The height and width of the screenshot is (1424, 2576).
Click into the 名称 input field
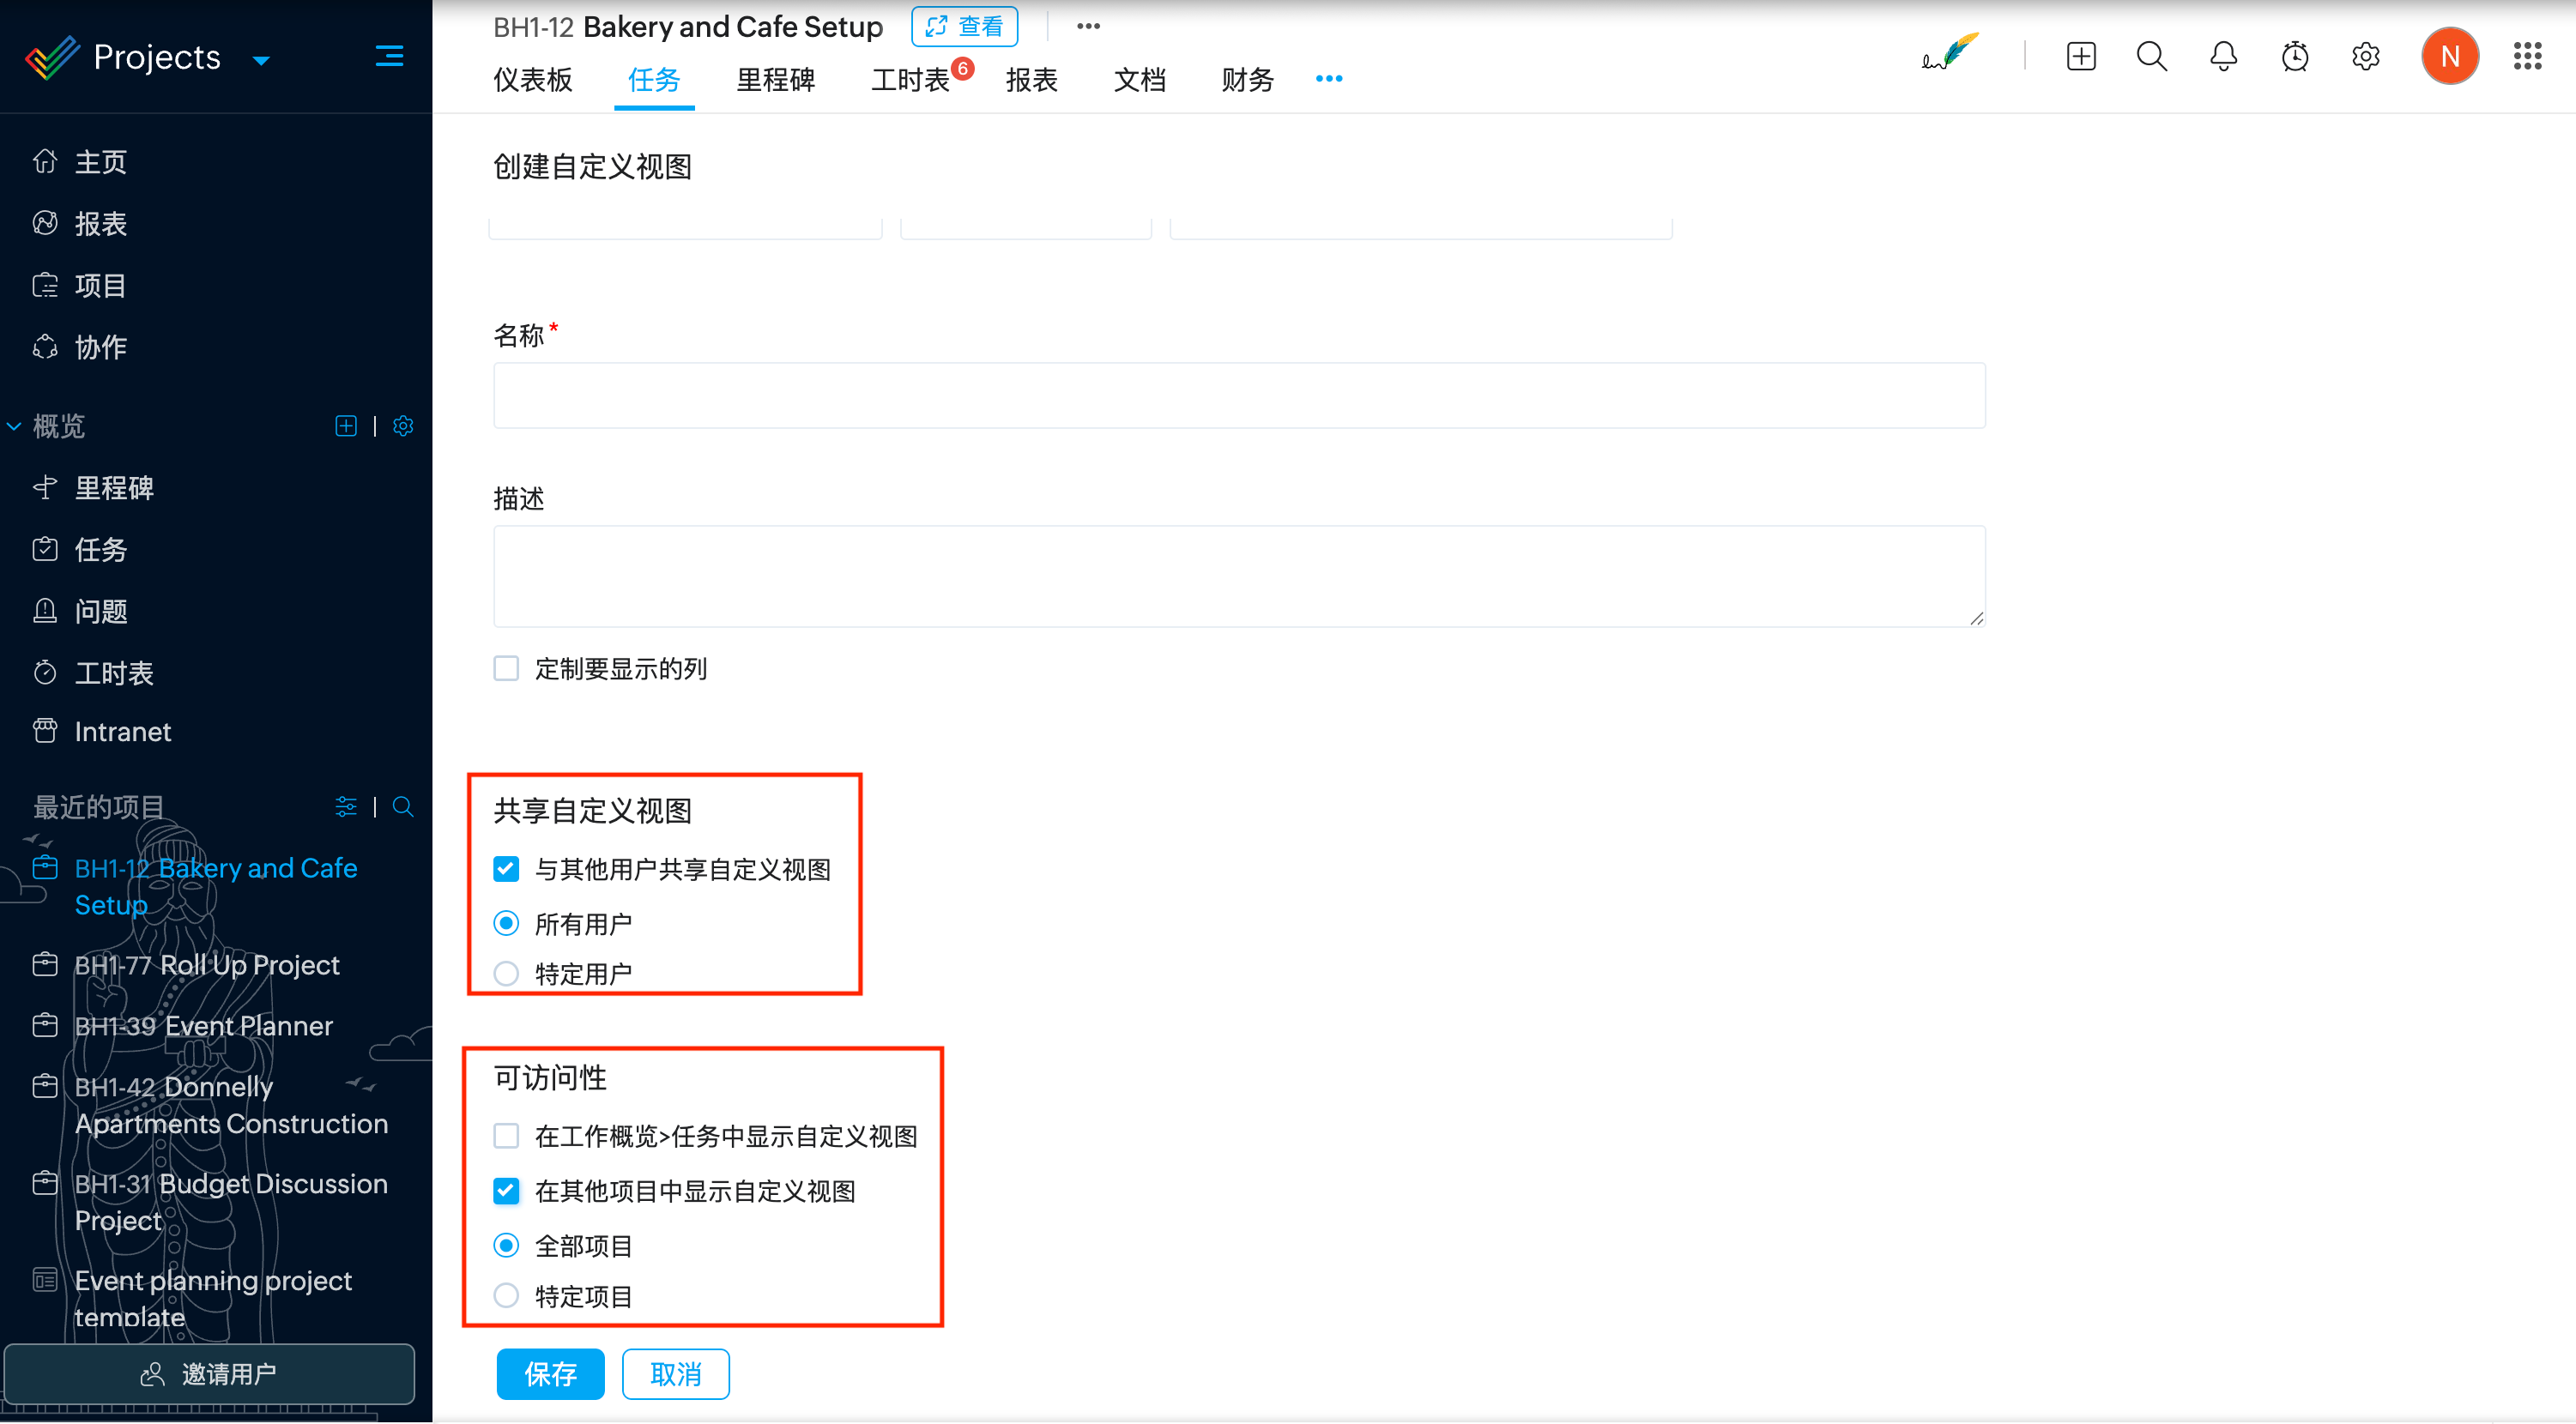pos(1238,396)
